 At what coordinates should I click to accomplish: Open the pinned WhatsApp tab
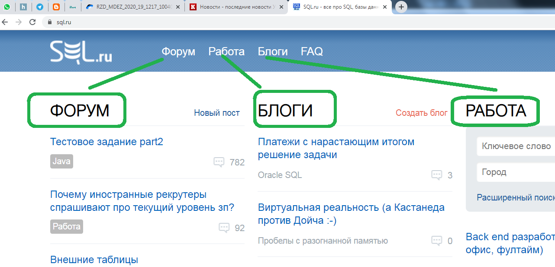coord(7,7)
